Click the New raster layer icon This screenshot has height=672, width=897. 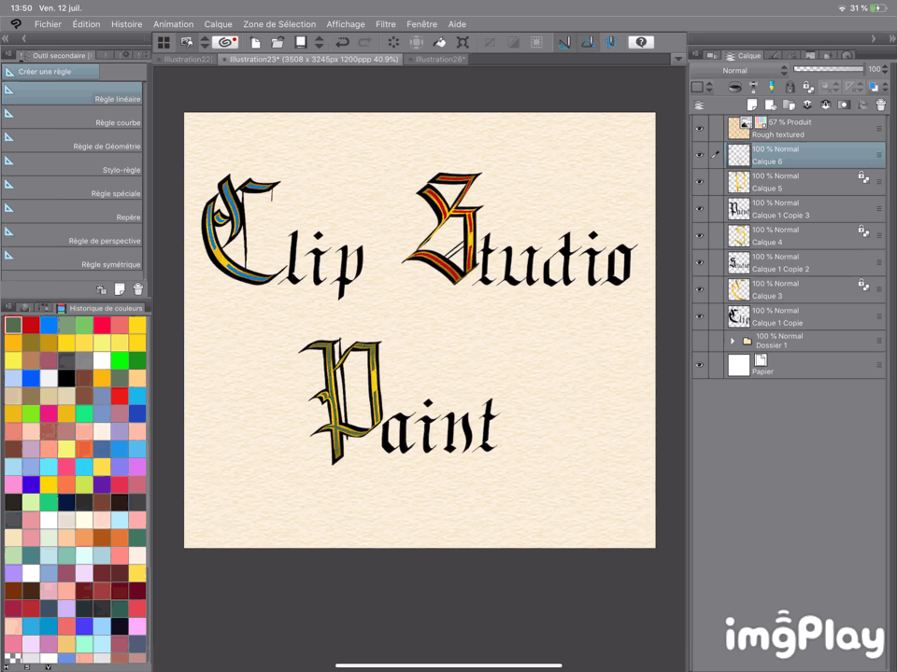tap(752, 105)
